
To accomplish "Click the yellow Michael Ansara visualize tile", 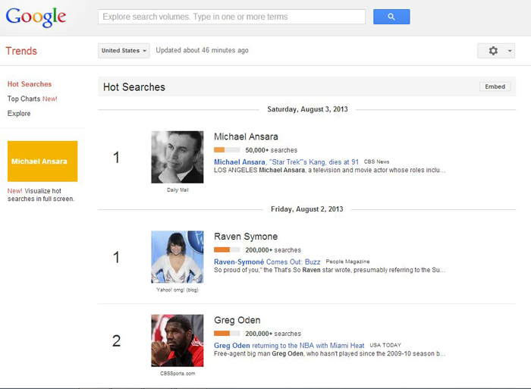I will click(42, 162).
